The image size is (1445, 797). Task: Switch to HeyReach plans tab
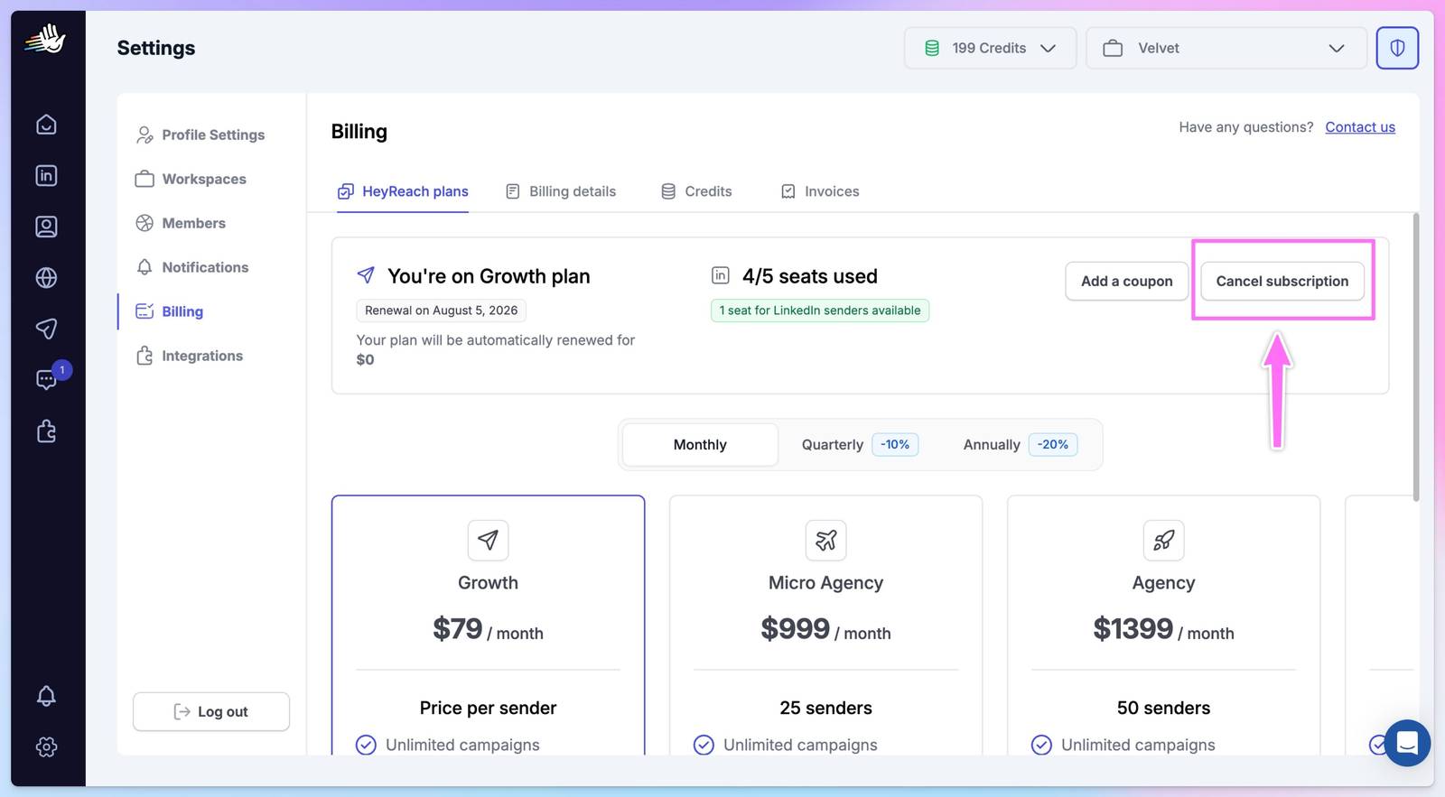click(x=403, y=191)
